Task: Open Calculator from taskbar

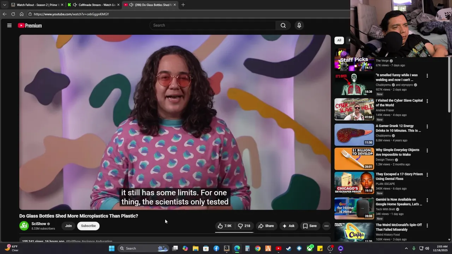Action: tap(247, 248)
